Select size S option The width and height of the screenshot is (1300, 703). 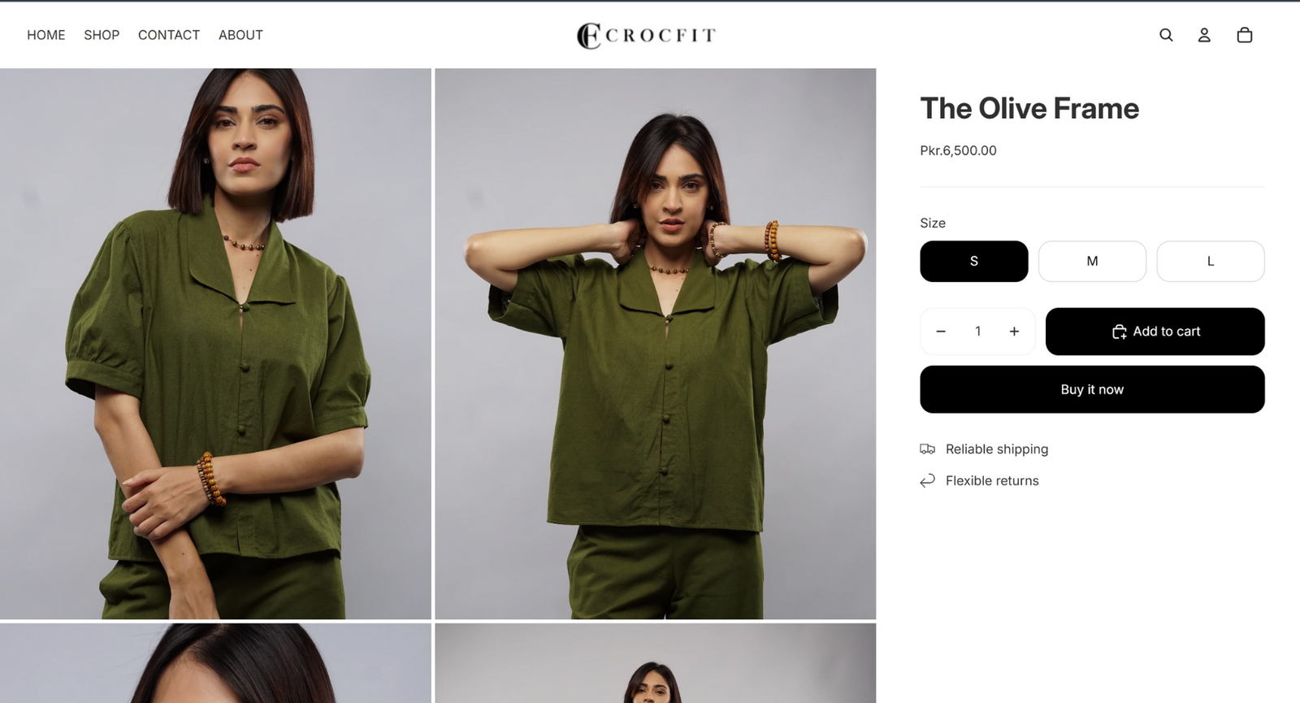click(x=973, y=261)
